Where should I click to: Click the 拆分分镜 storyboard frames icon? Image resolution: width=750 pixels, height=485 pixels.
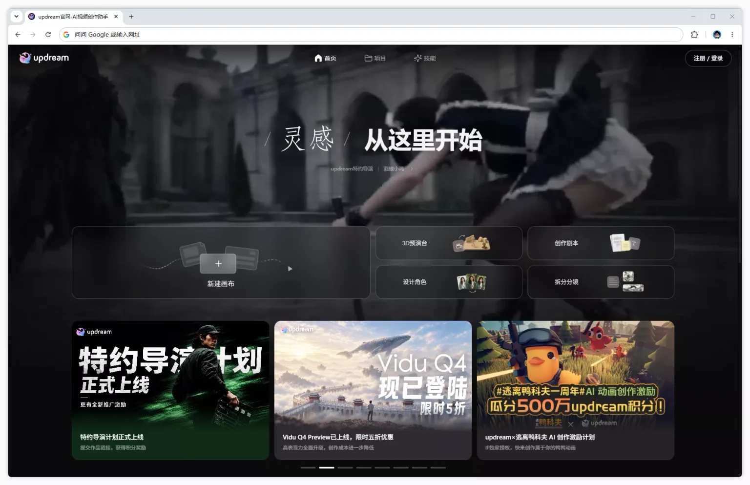pyautogui.click(x=625, y=282)
